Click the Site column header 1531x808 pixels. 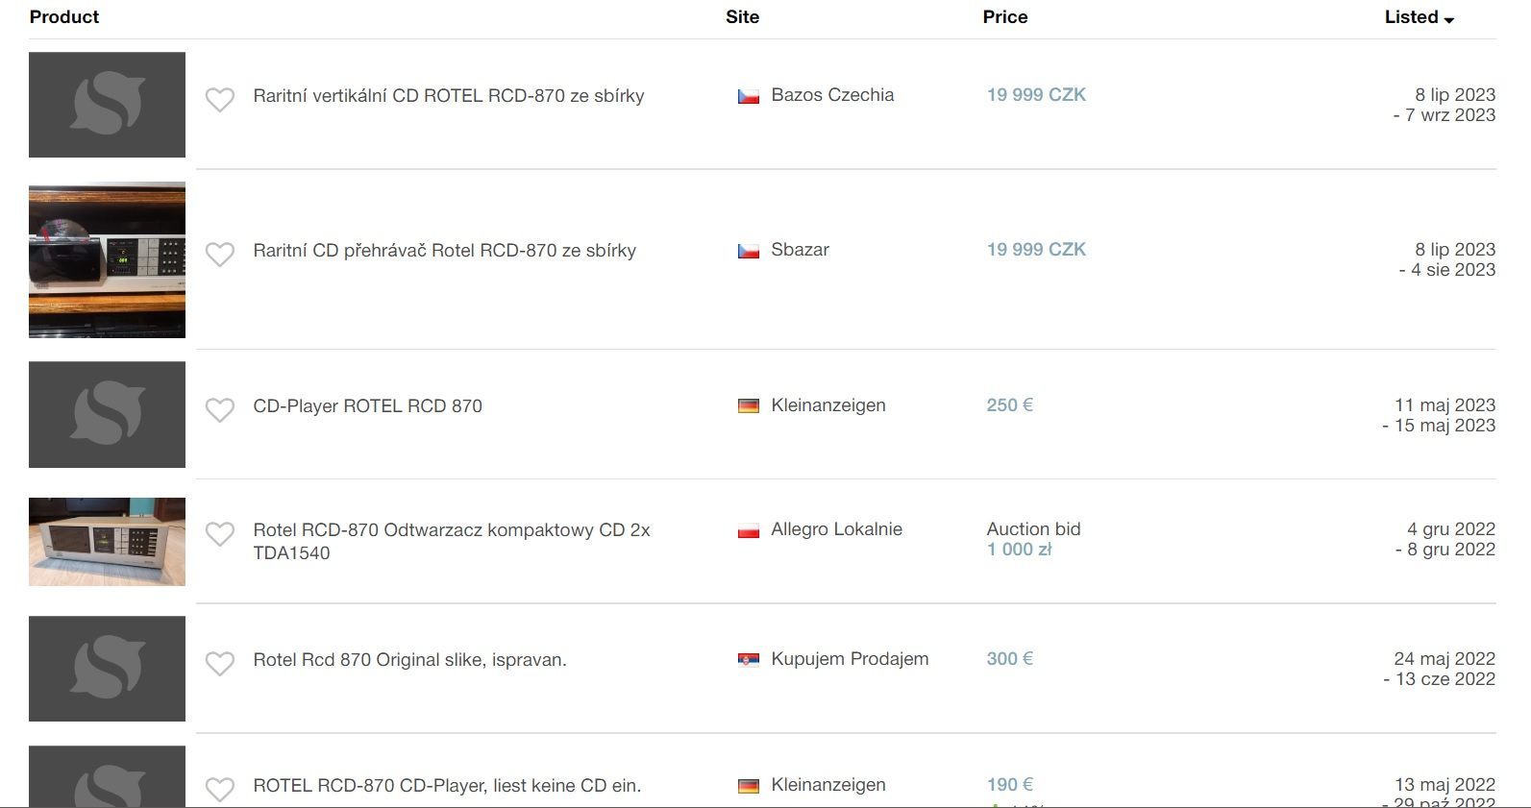(x=743, y=16)
